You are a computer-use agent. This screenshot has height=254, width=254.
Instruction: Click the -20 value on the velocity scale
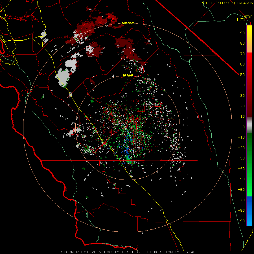241,148
